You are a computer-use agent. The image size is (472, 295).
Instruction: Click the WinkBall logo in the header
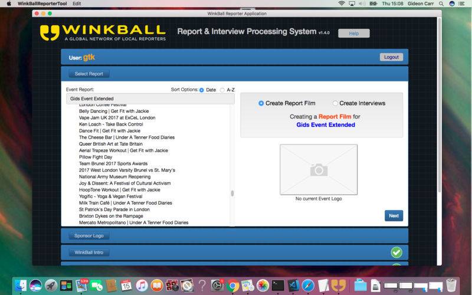point(103,32)
